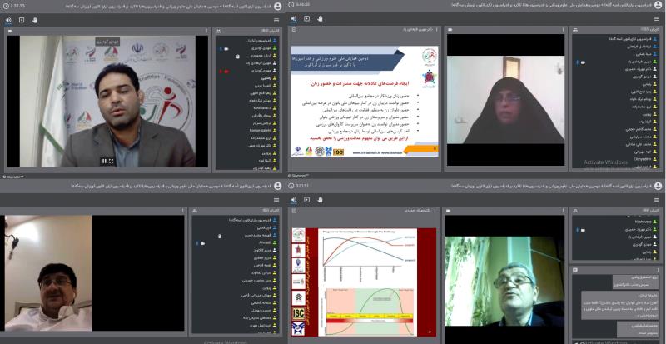The height and width of the screenshot is (344, 666).
Task: Click the play-box icon in bottom-right session toolbar
Action: point(306,200)
